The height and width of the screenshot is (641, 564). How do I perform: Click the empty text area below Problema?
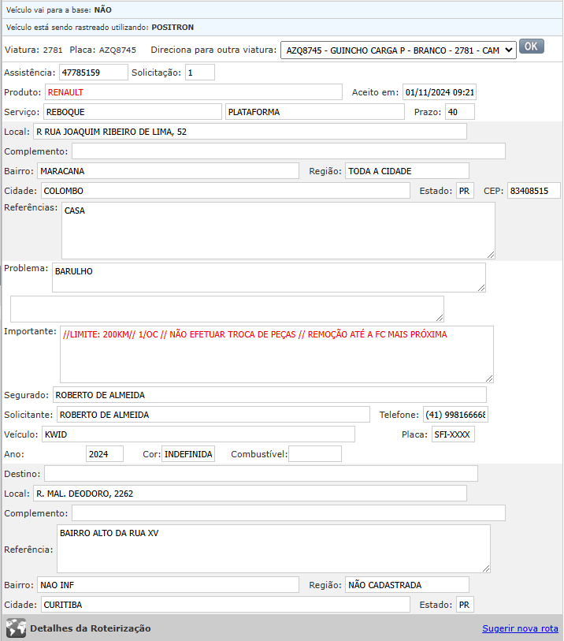pyautogui.click(x=227, y=309)
